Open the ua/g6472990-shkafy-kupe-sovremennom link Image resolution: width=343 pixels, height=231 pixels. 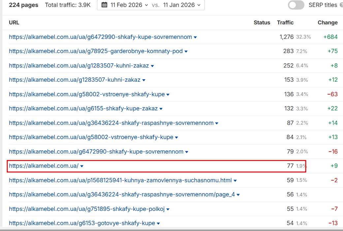pyautogui.click(x=100, y=37)
